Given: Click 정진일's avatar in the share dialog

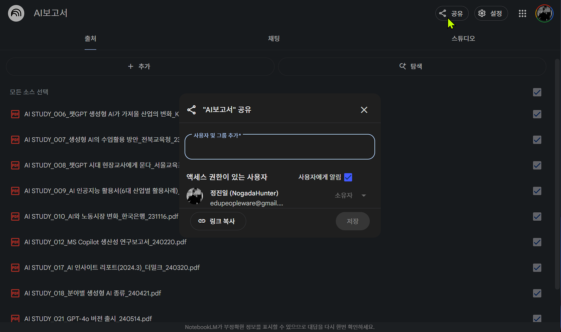Looking at the screenshot, I should pyautogui.click(x=195, y=196).
